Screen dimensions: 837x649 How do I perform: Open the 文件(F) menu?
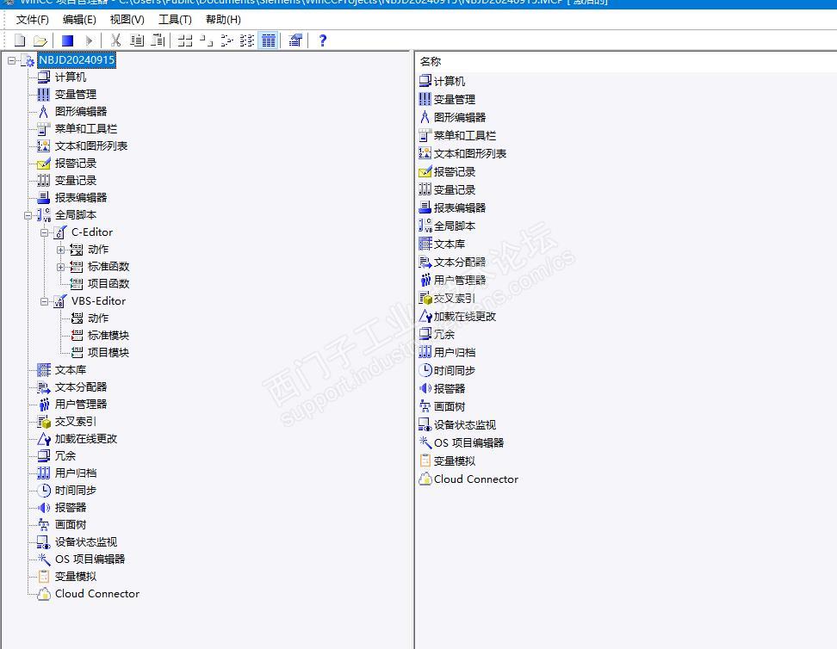(x=32, y=20)
